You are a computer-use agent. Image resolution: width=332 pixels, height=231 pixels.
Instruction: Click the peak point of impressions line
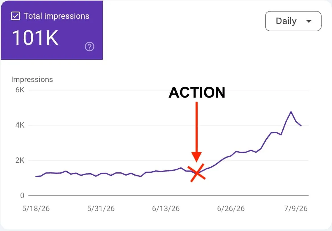click(x=291, y=112)
